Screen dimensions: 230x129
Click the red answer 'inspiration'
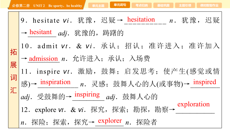click(x=55, y=82)
